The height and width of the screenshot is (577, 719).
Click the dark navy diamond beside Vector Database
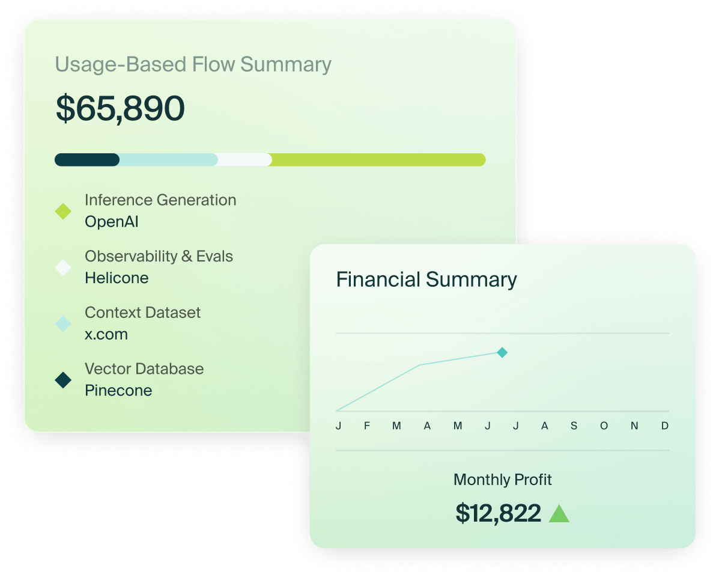[63, 380]
